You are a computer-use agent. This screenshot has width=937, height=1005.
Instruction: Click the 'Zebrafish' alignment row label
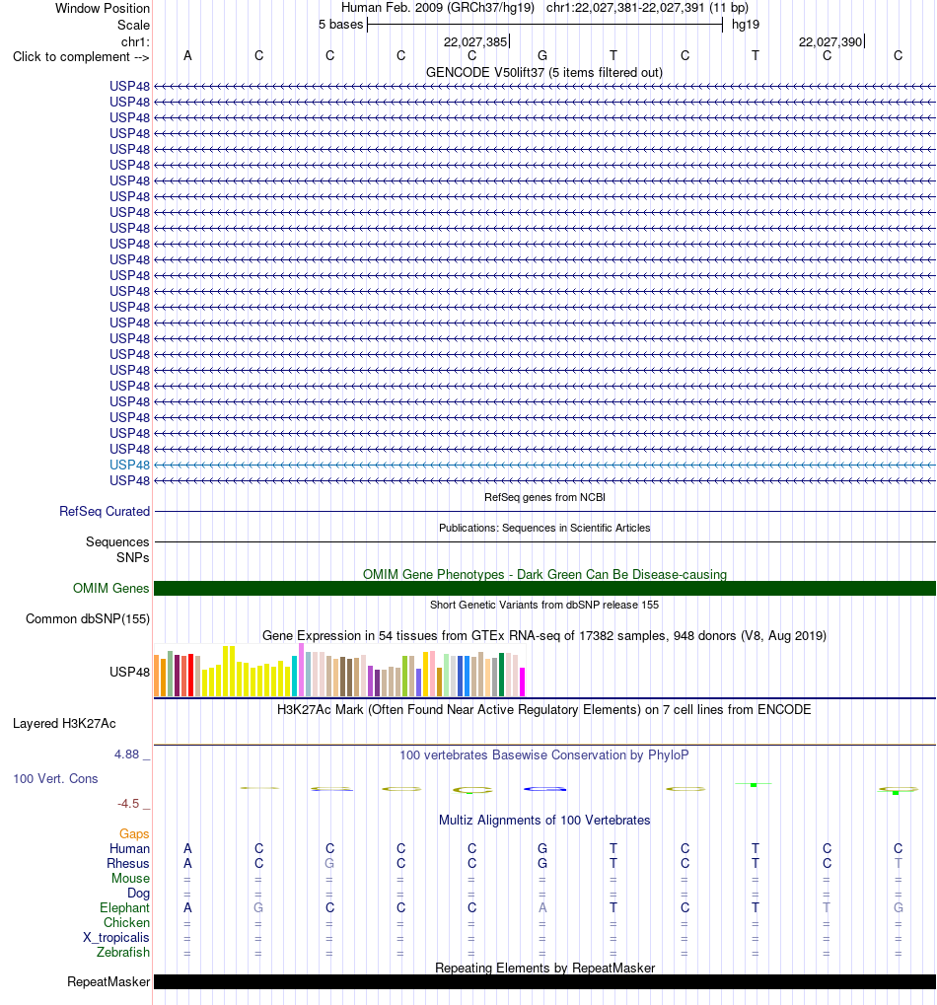pos(123,953)
